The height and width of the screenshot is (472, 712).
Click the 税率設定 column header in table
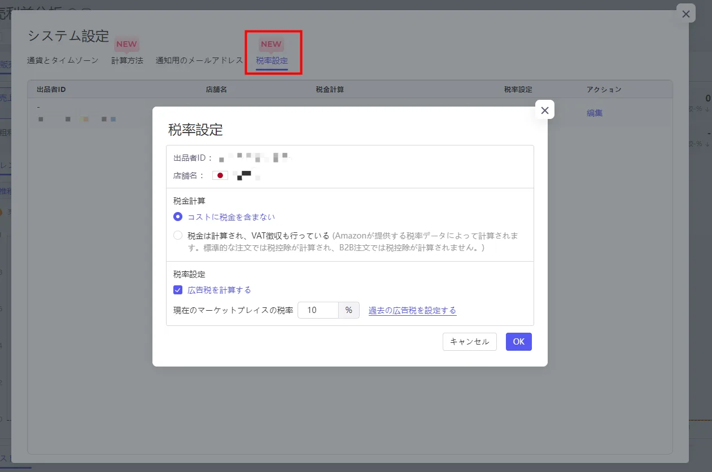tap(518, 90)
